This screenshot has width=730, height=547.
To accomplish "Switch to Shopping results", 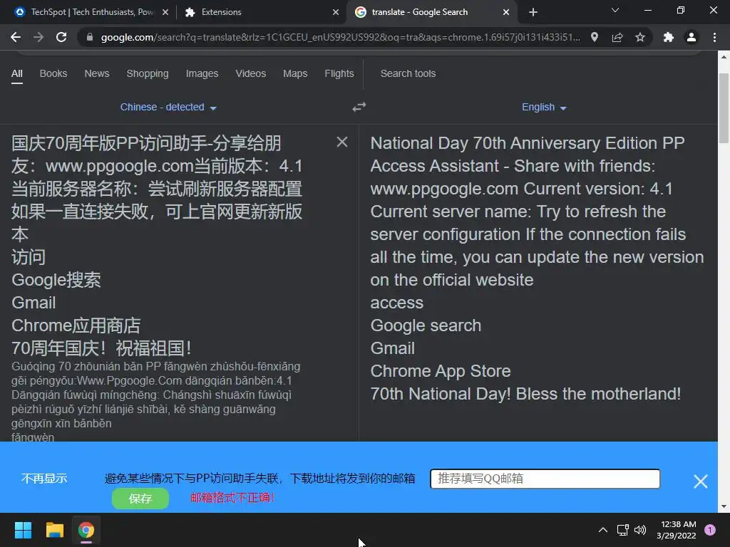I will pyautogui.click(x=148, y=73).
